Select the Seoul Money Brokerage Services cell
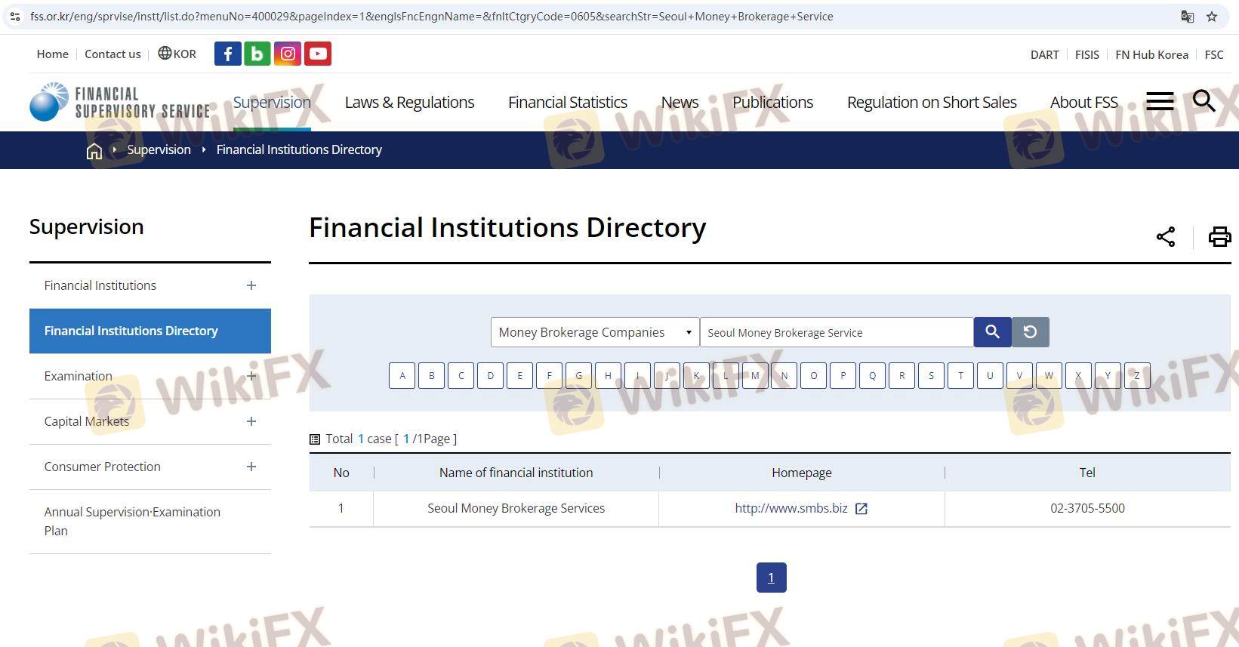Screen dimensions: 1239x647 click(x=516, y=508)
